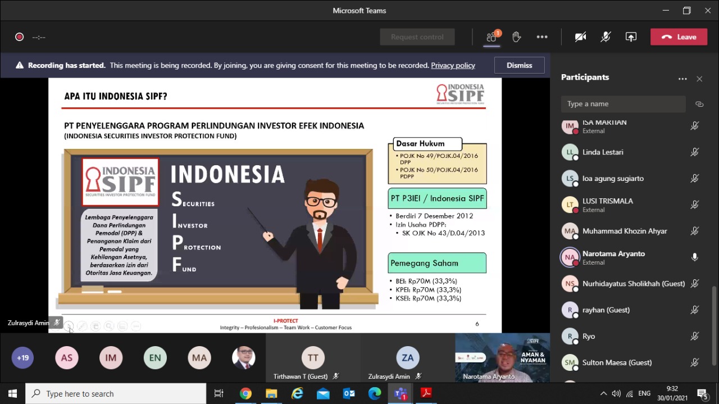The width and height of the screenshot is (719, 404).
Task: Select the EN participant avatar
Action: pos(155,358)
